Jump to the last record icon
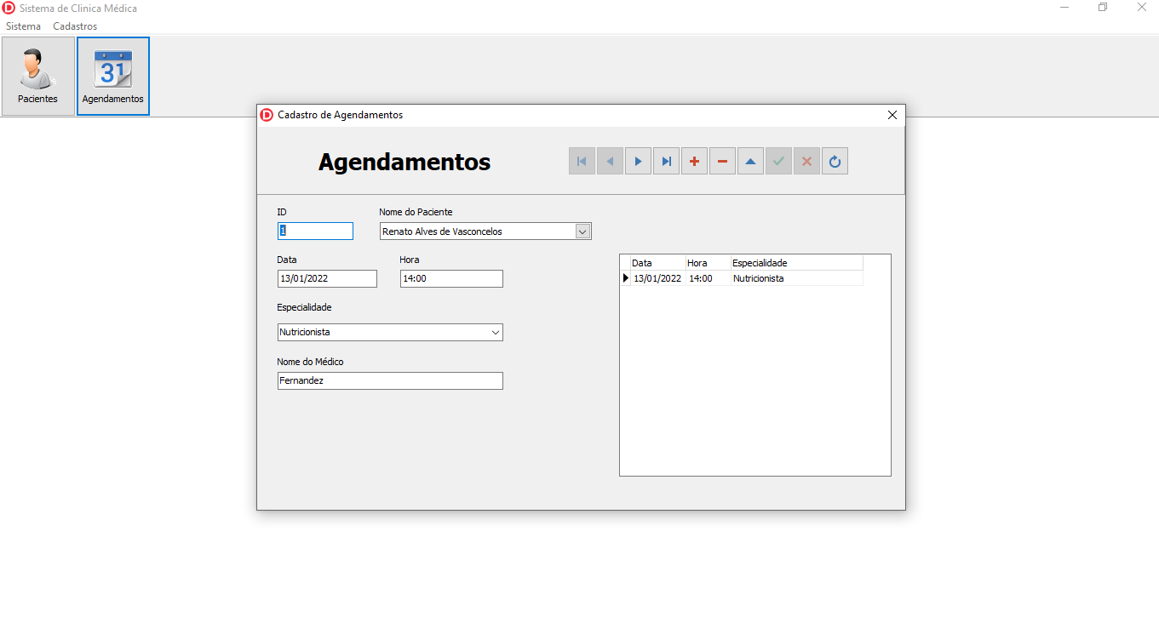This screenshot has height=617, width=1159. pyautogui.click(x=666, y=161)
